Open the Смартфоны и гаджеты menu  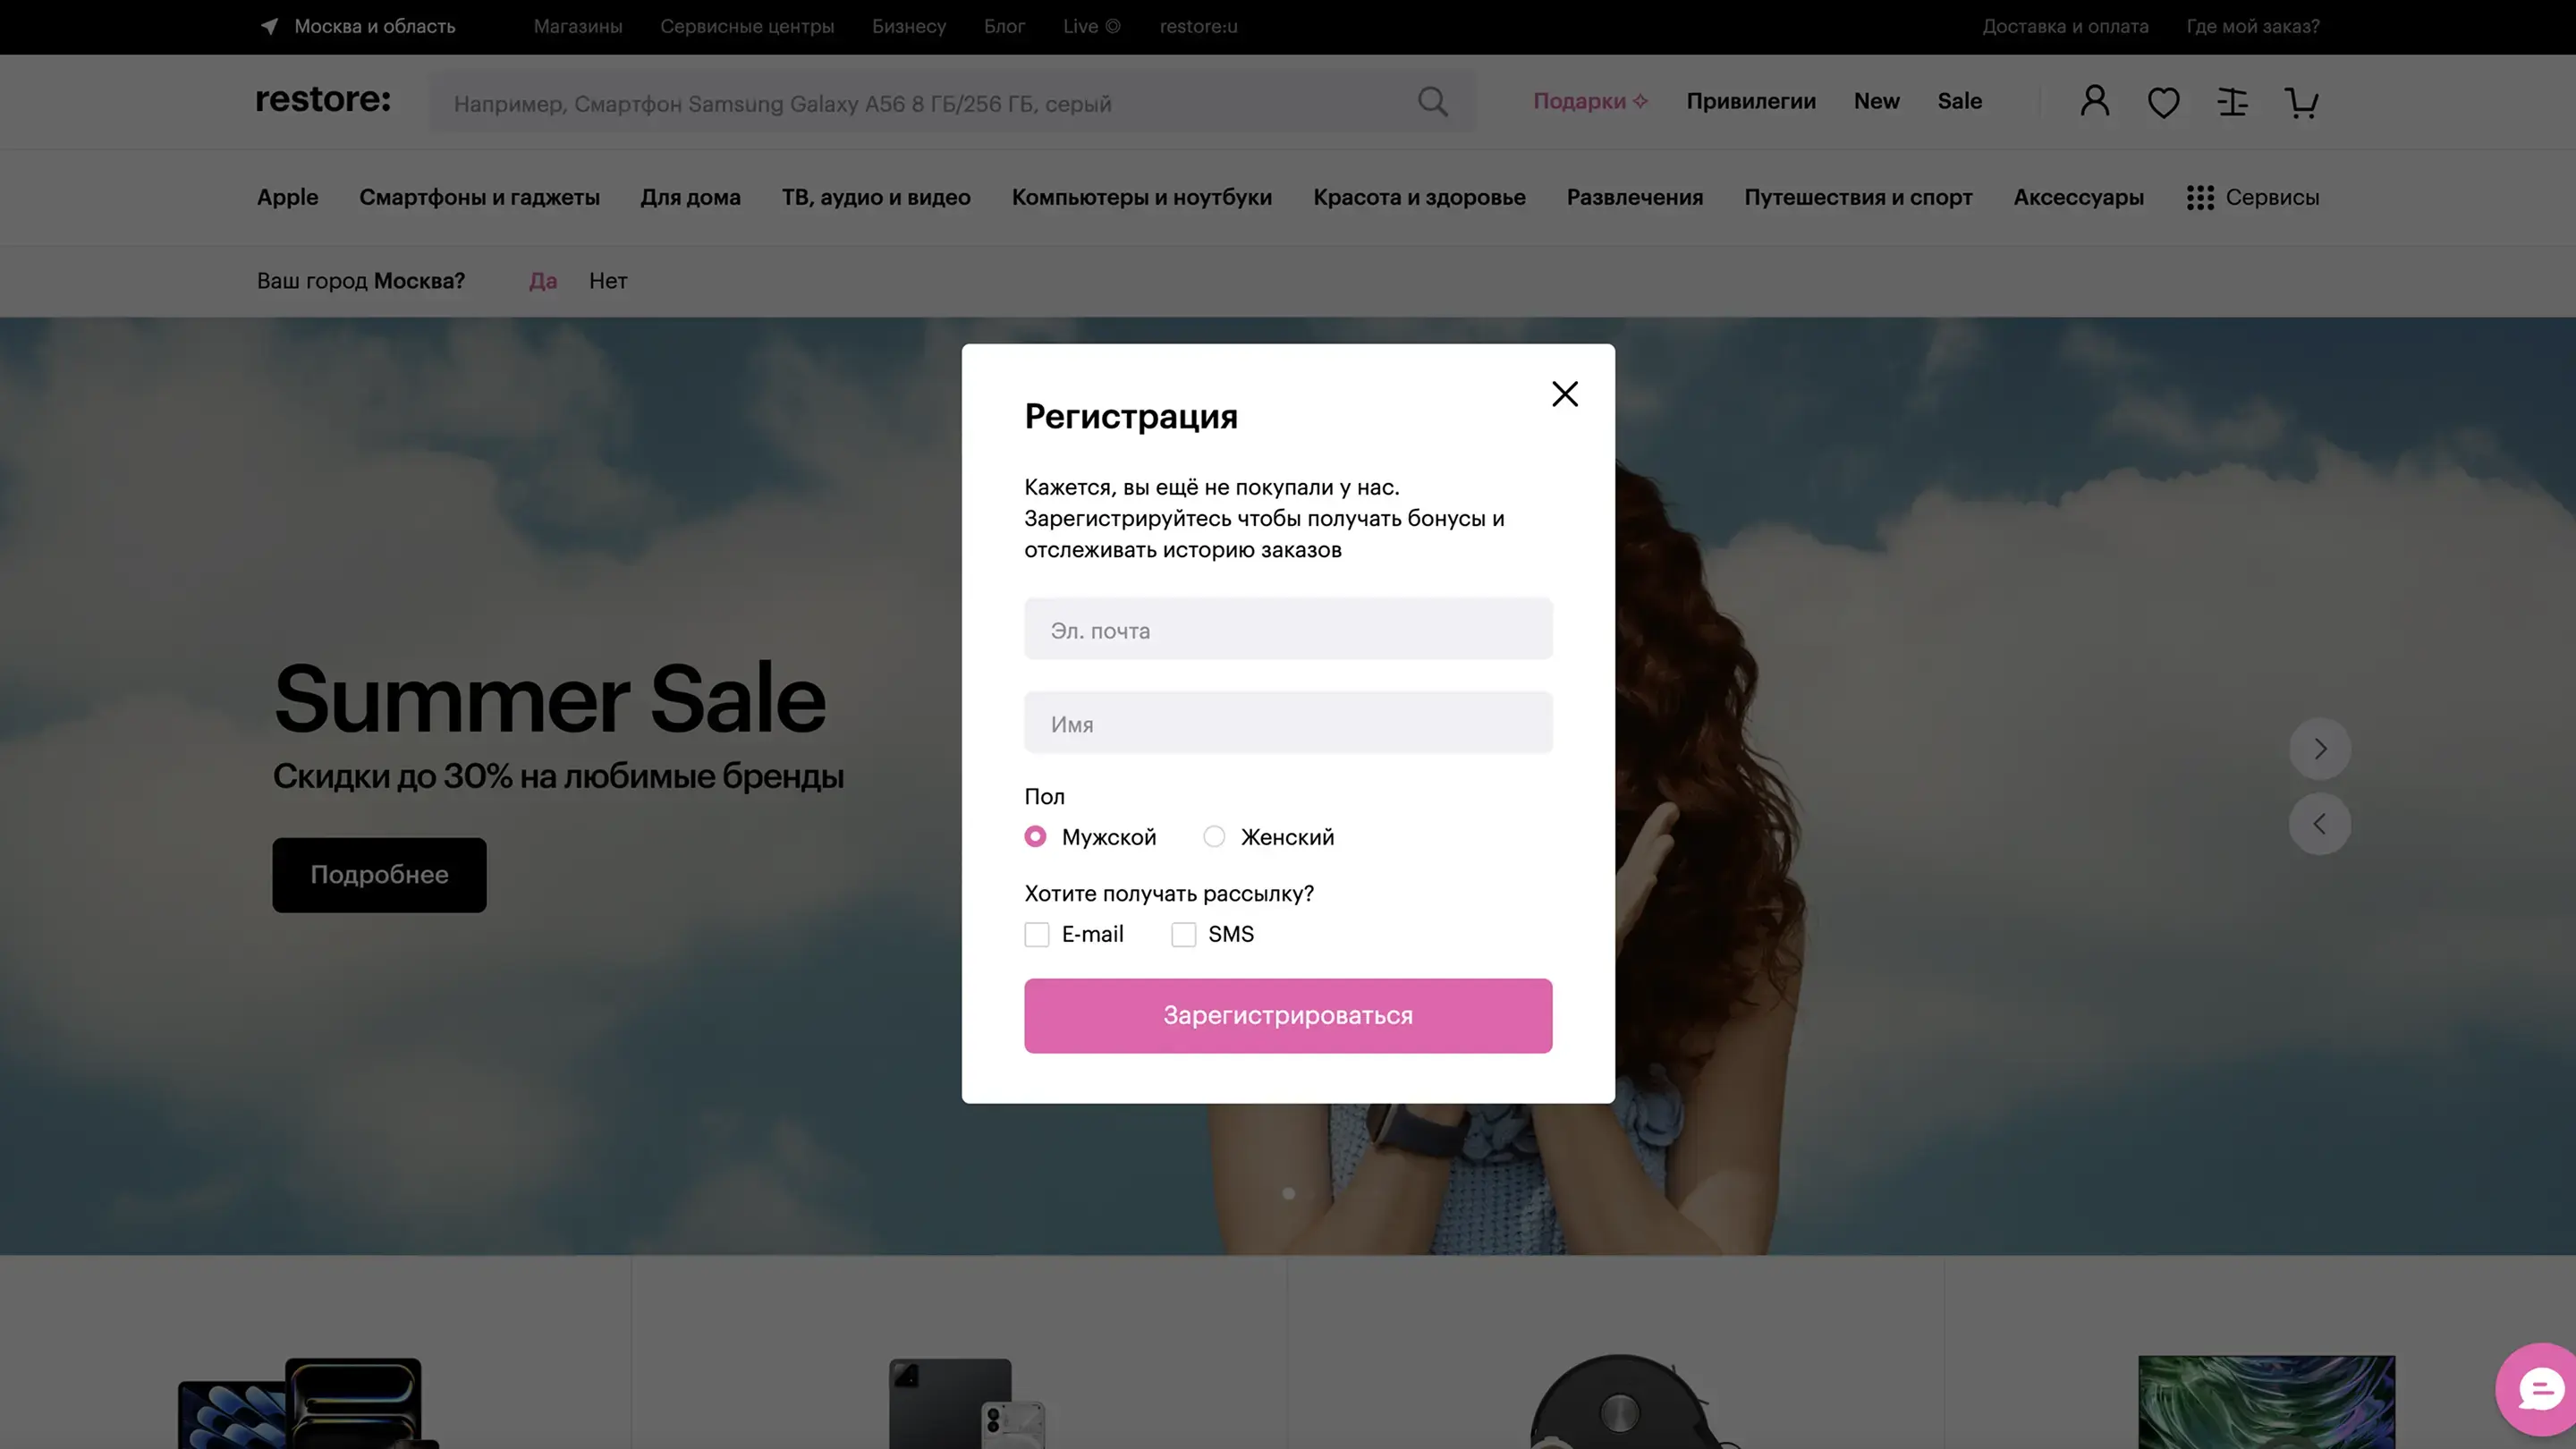(479, 198)
